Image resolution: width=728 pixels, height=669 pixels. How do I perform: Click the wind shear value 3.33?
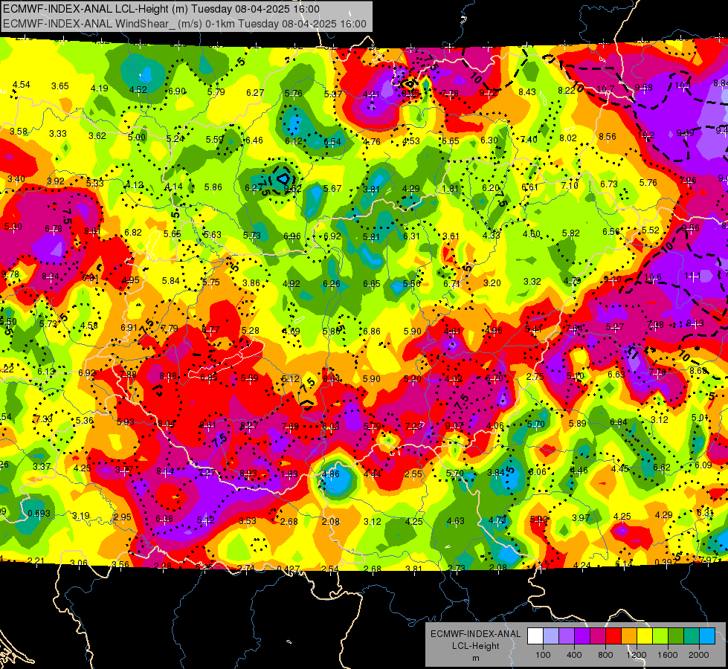pyautogui.click(x=58, y=134)
